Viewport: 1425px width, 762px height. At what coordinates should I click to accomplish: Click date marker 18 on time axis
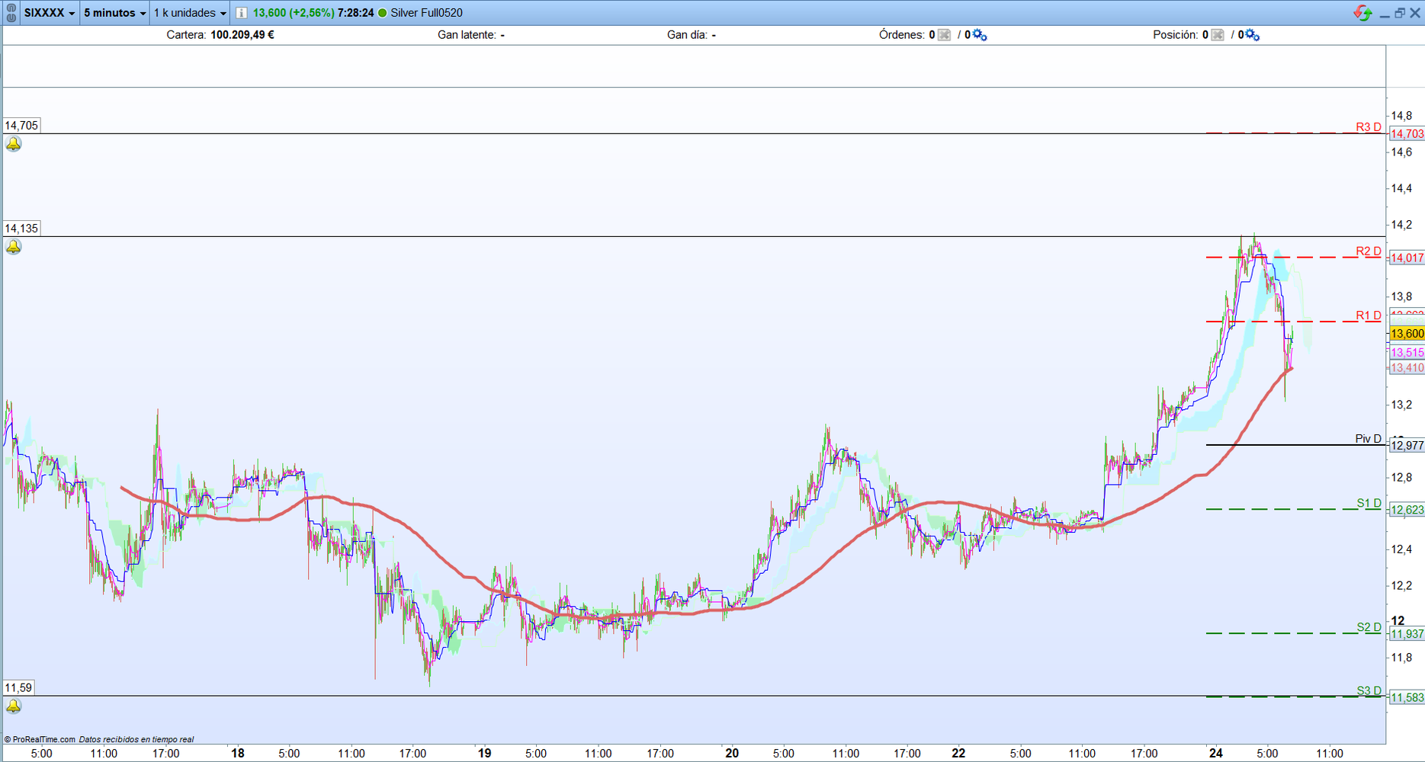(x=238, y=754)
